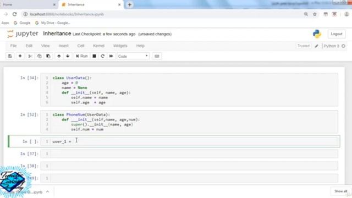The height and width of the screenshot is (198, 352).
Task: Close the Home browser tab
Action: coord(54,4)
